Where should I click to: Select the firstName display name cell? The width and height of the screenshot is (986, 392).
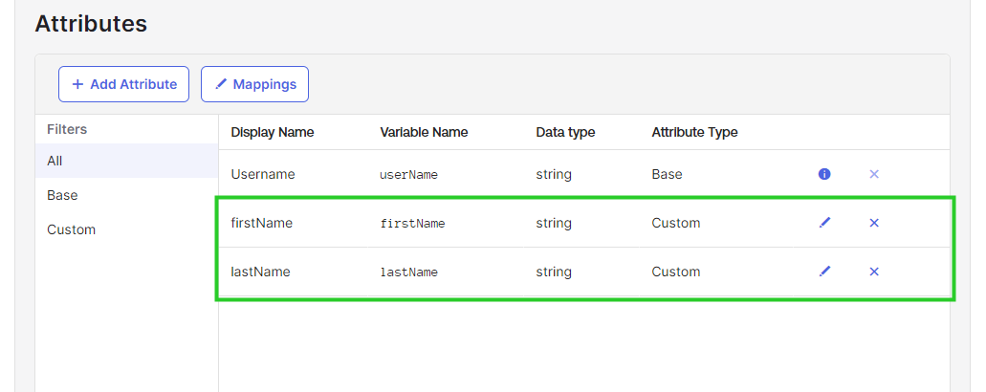[262, 223]
